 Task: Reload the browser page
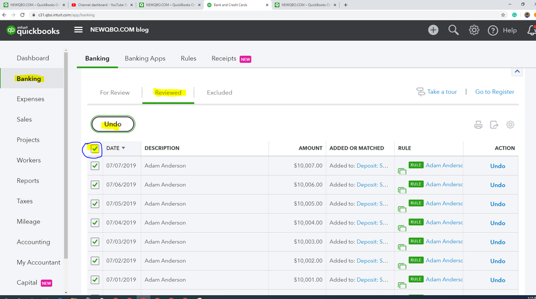(22, 15)
